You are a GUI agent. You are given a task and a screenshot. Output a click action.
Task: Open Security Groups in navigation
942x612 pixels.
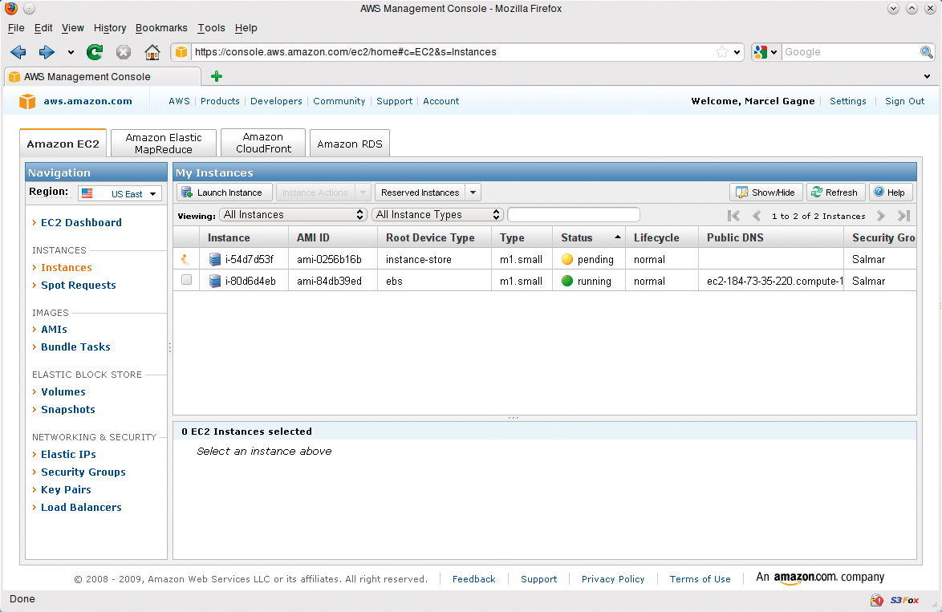tap(83, 472)
